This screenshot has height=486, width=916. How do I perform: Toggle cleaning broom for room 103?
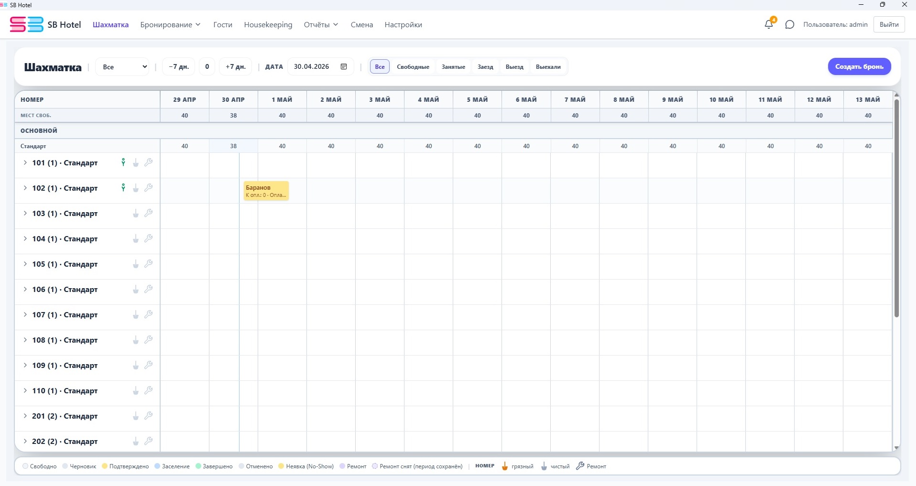tap(136, 214)
